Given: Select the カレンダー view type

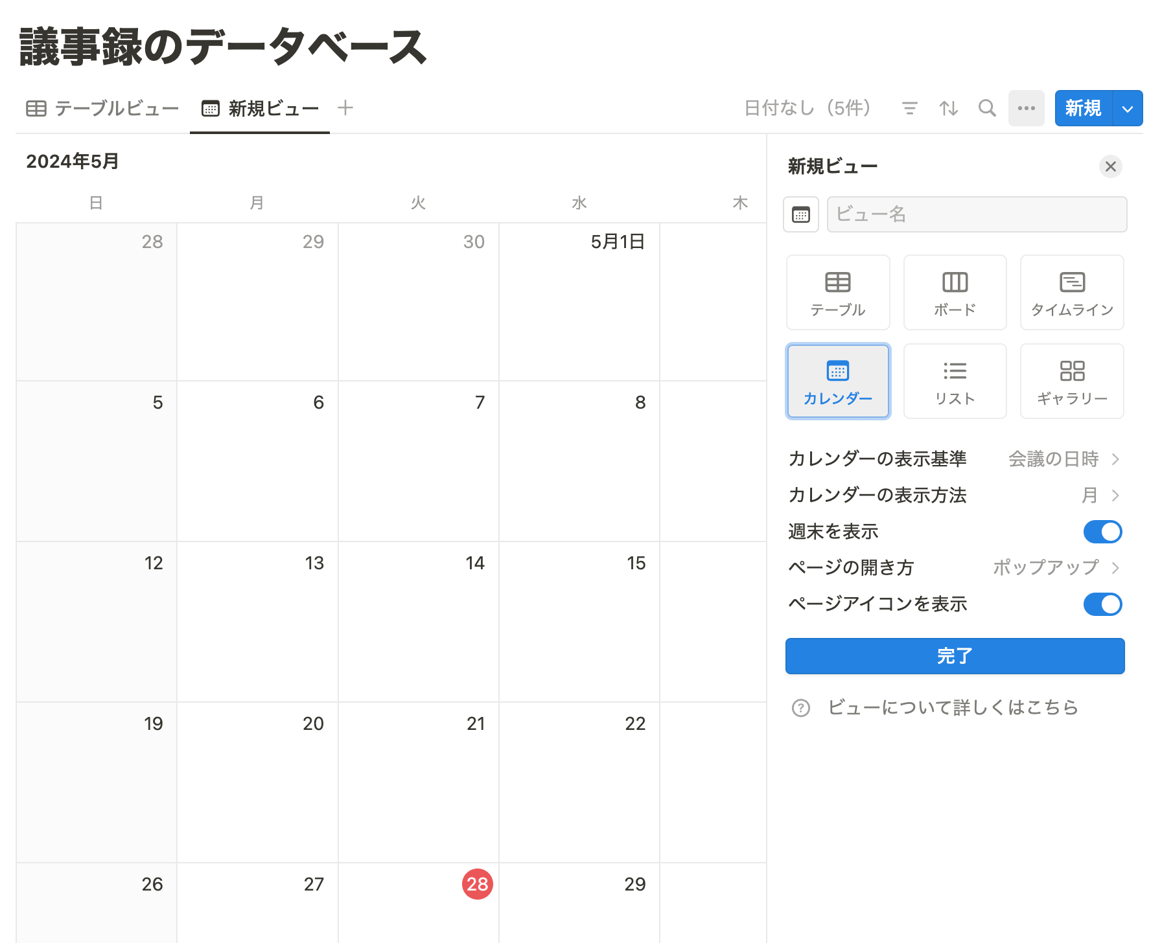Looking at the screenshot, I should 838,381.
